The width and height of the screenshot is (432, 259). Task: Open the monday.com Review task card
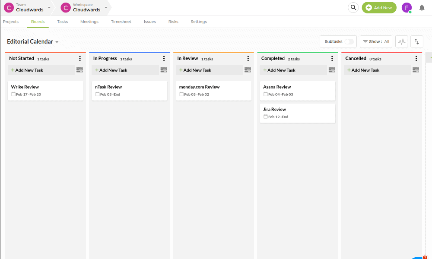213,91
